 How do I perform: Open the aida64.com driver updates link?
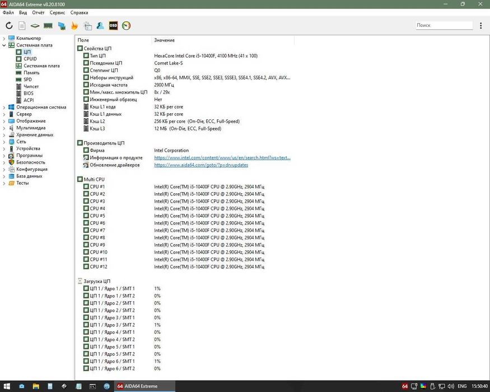[x=201, y=165]
